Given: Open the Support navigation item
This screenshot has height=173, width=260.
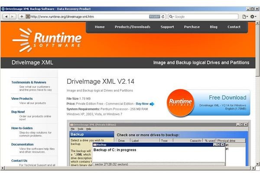Looking at the screenshot, I should tap(167, 27).
